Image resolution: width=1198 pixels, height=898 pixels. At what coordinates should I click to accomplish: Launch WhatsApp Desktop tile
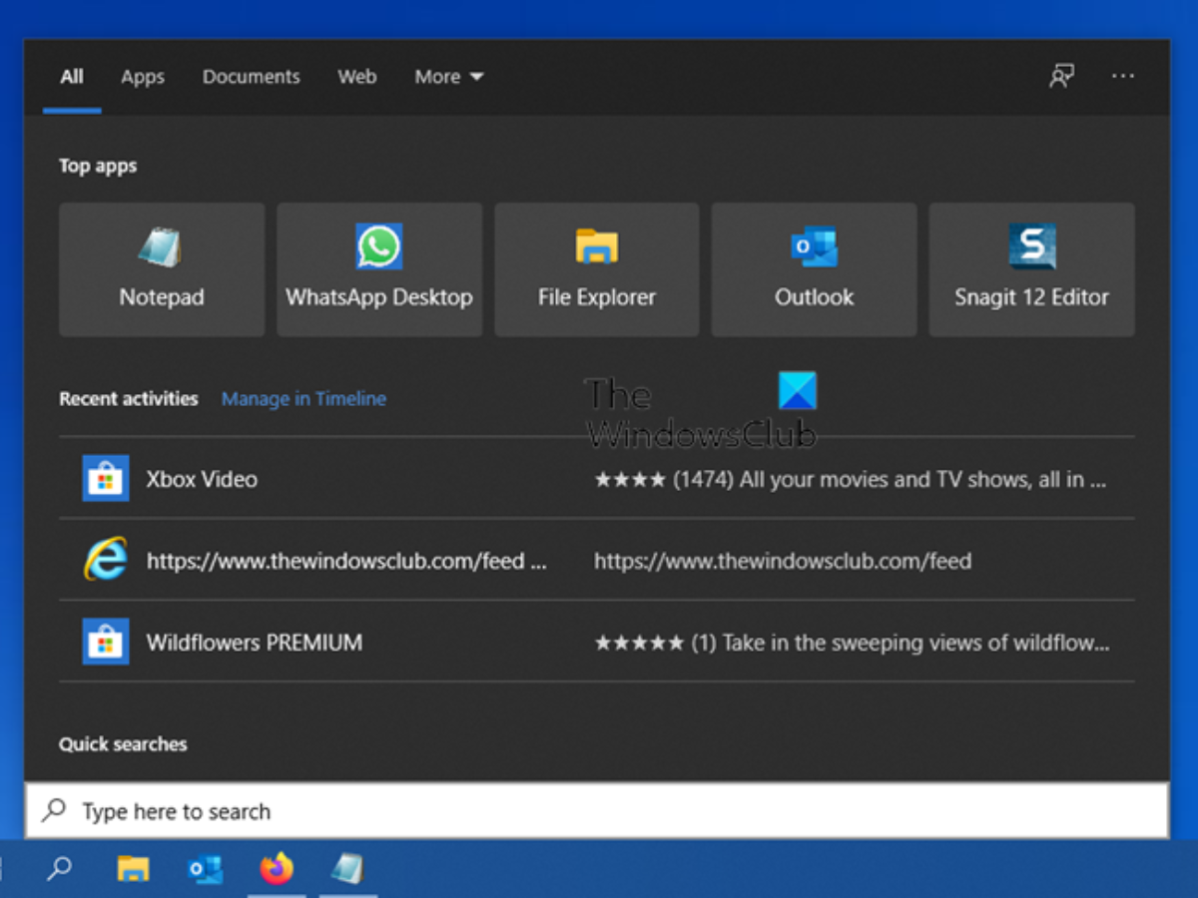(379, 269)
